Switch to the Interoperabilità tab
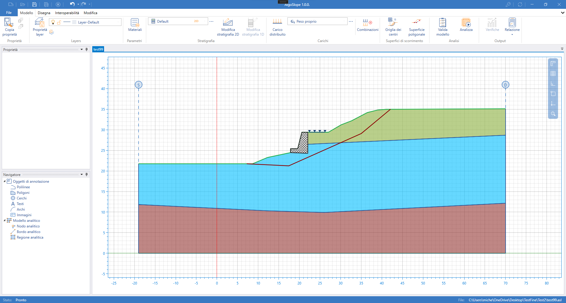The image size is (566, 303). tap(67, 13)
